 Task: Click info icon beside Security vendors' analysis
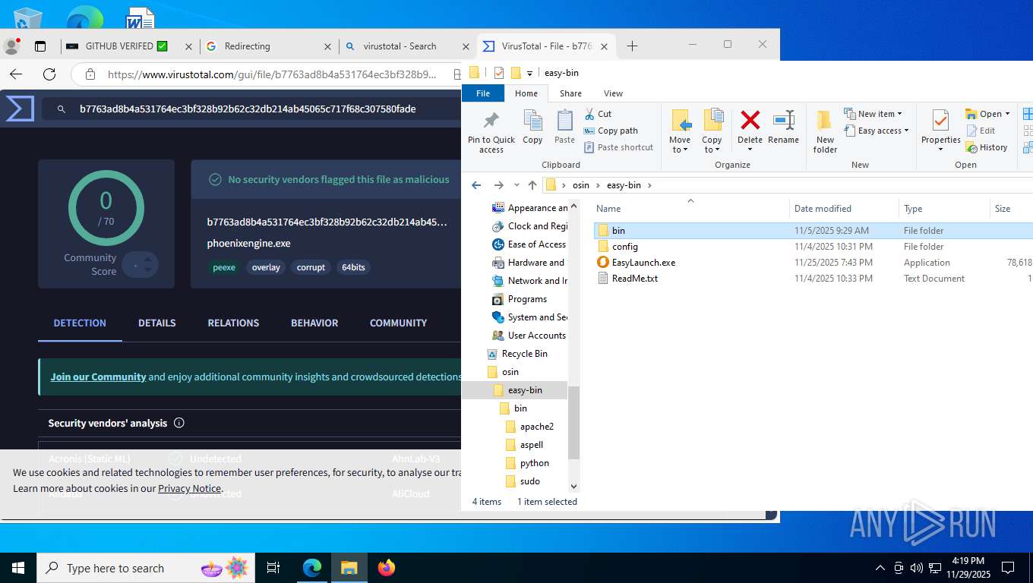point(179,423)
